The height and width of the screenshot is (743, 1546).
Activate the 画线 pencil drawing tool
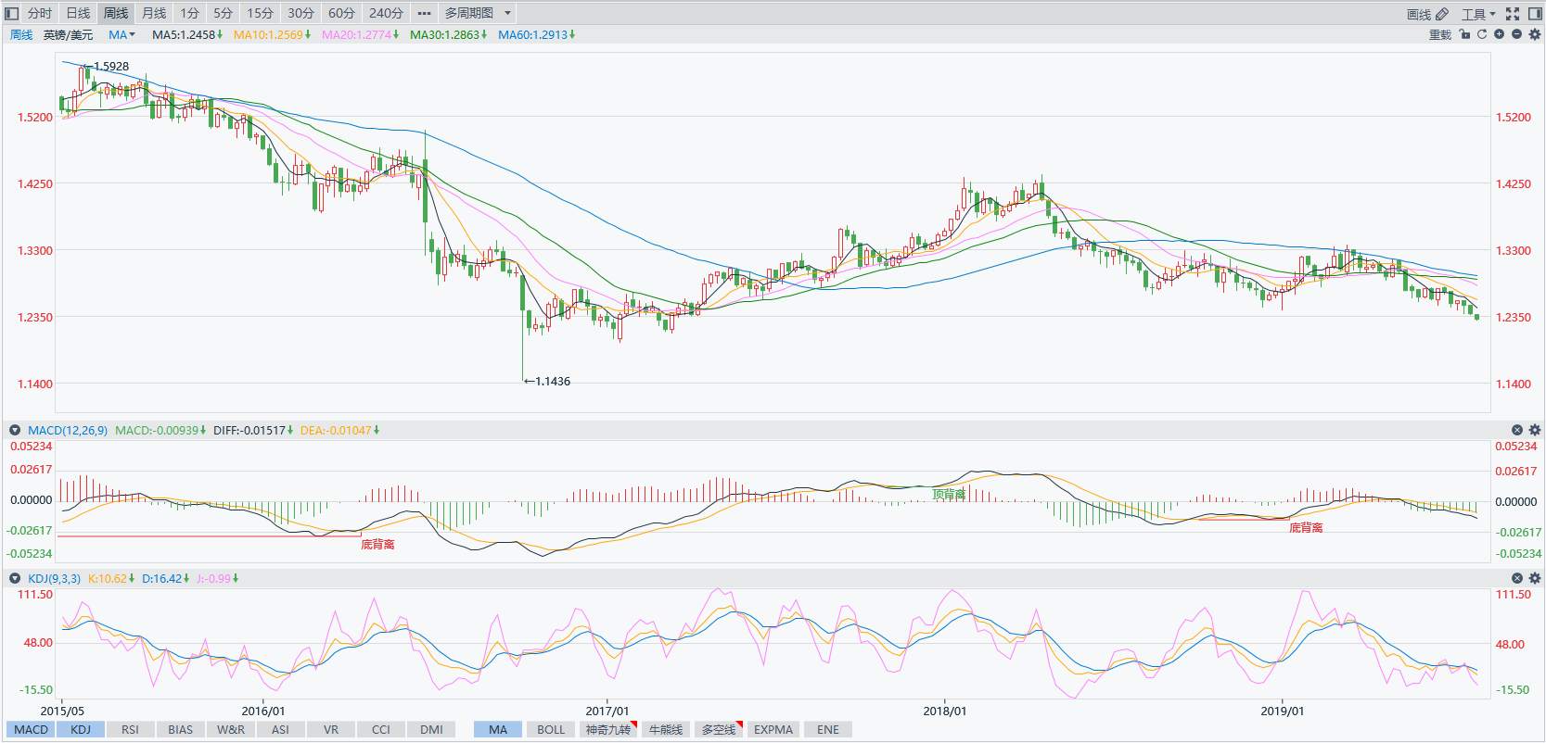(x=1426, y=14)
